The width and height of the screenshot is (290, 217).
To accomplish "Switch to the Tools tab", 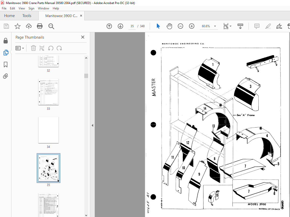I will click(x=27, y=16).
